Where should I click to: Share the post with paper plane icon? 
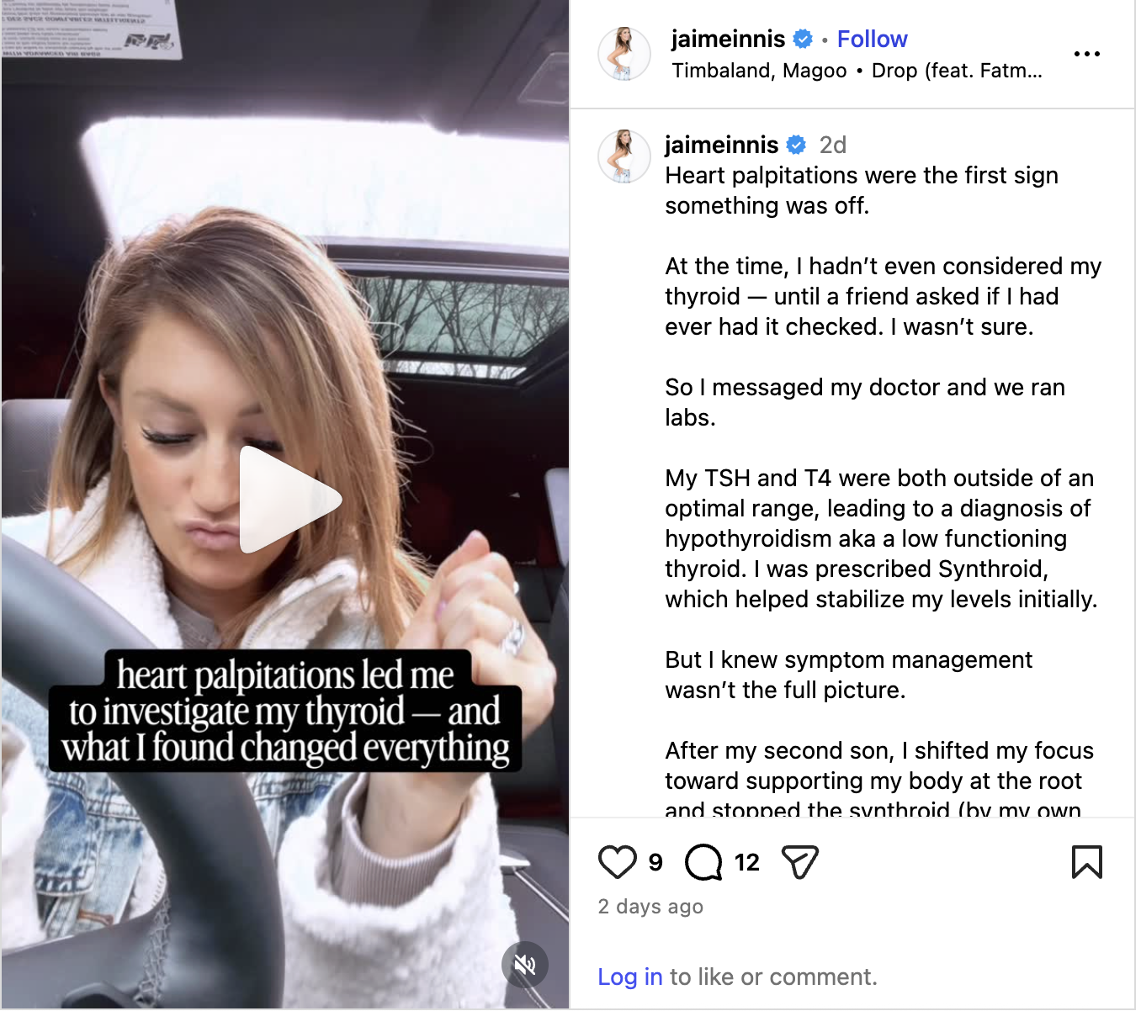coord(799,862)
